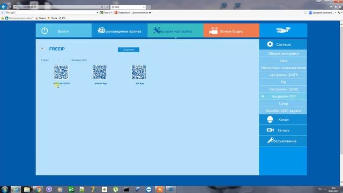The height and width of the screenshot is (193, 343).
Task: Launch Chrome from taskbar
Action: (38, 189)
